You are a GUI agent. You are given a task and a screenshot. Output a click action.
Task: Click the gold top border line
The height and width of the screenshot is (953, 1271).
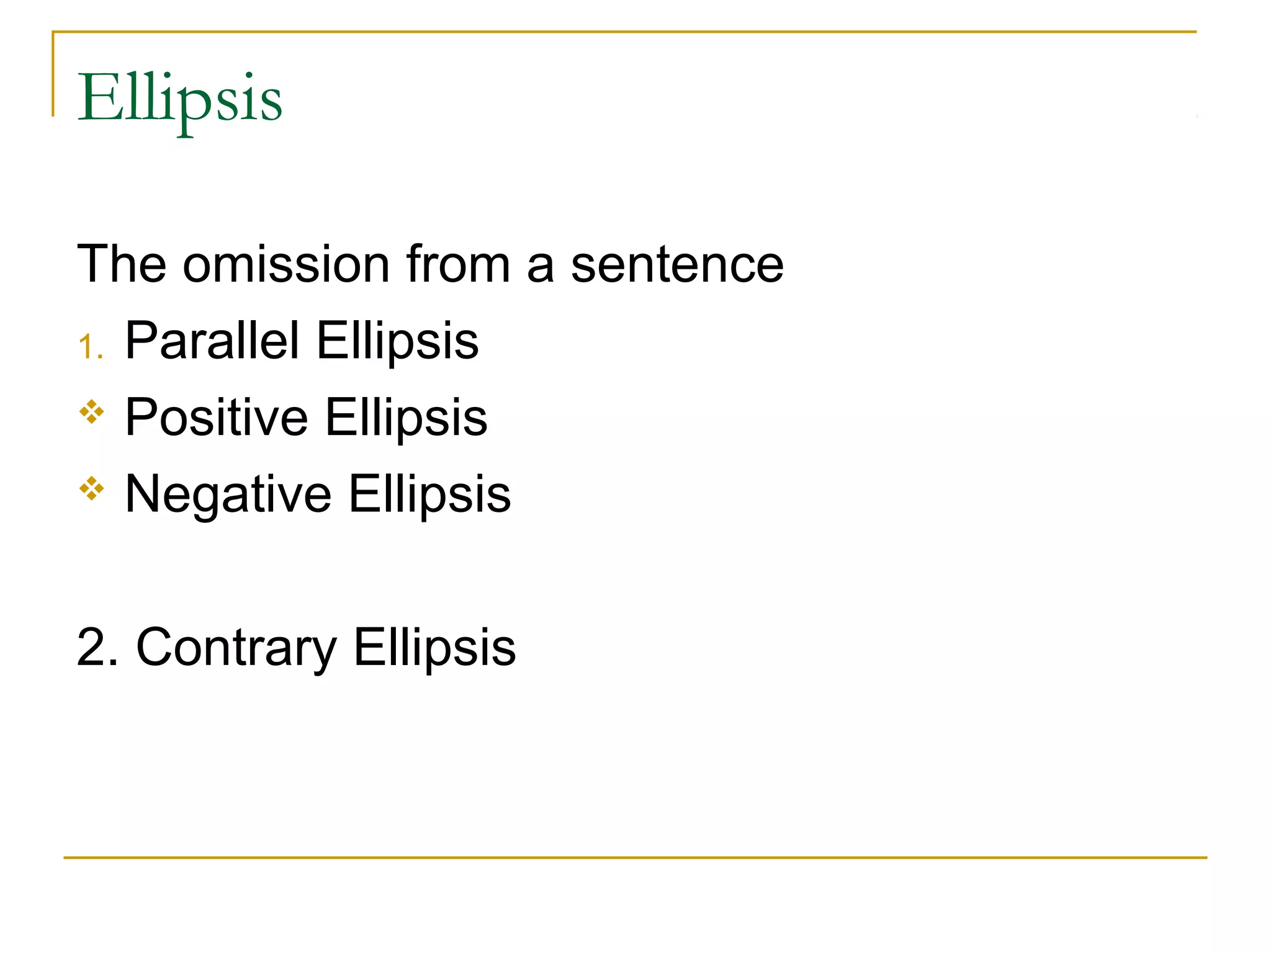624,32
